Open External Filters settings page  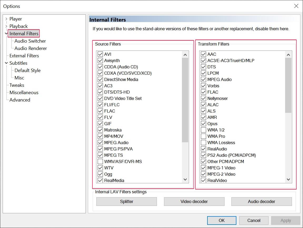(x=24, y=56)
